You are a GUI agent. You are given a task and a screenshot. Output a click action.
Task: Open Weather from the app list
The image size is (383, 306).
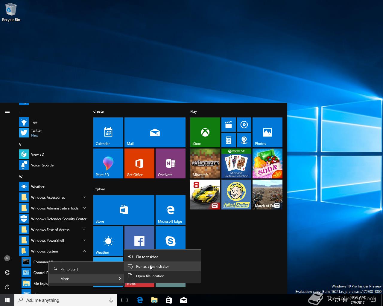pos(53,186)
